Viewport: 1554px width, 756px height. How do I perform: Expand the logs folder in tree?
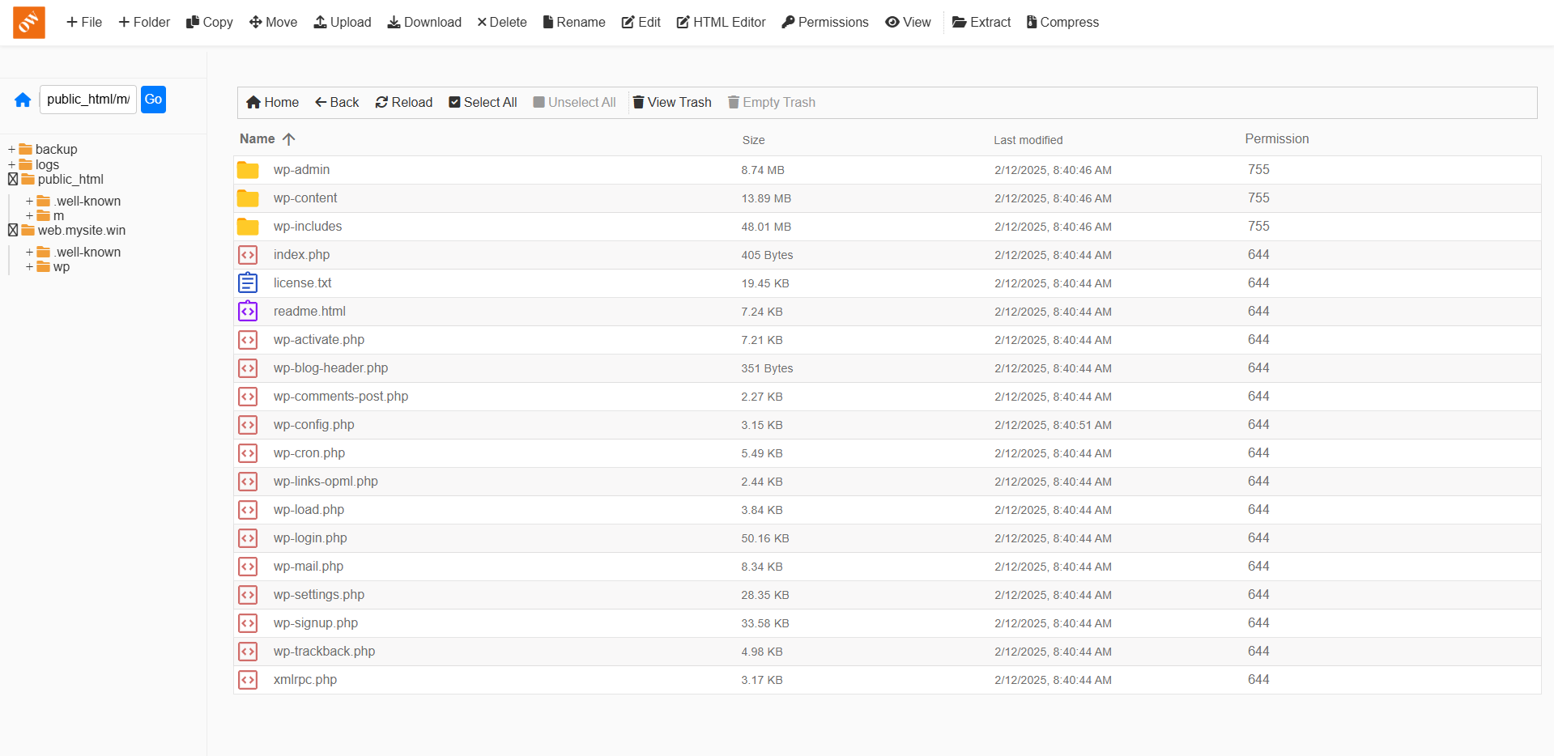11,164
